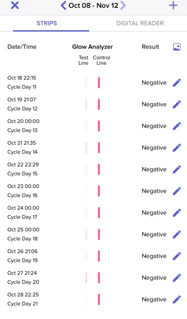Go to next date range chevron

[x=123, y=5]
